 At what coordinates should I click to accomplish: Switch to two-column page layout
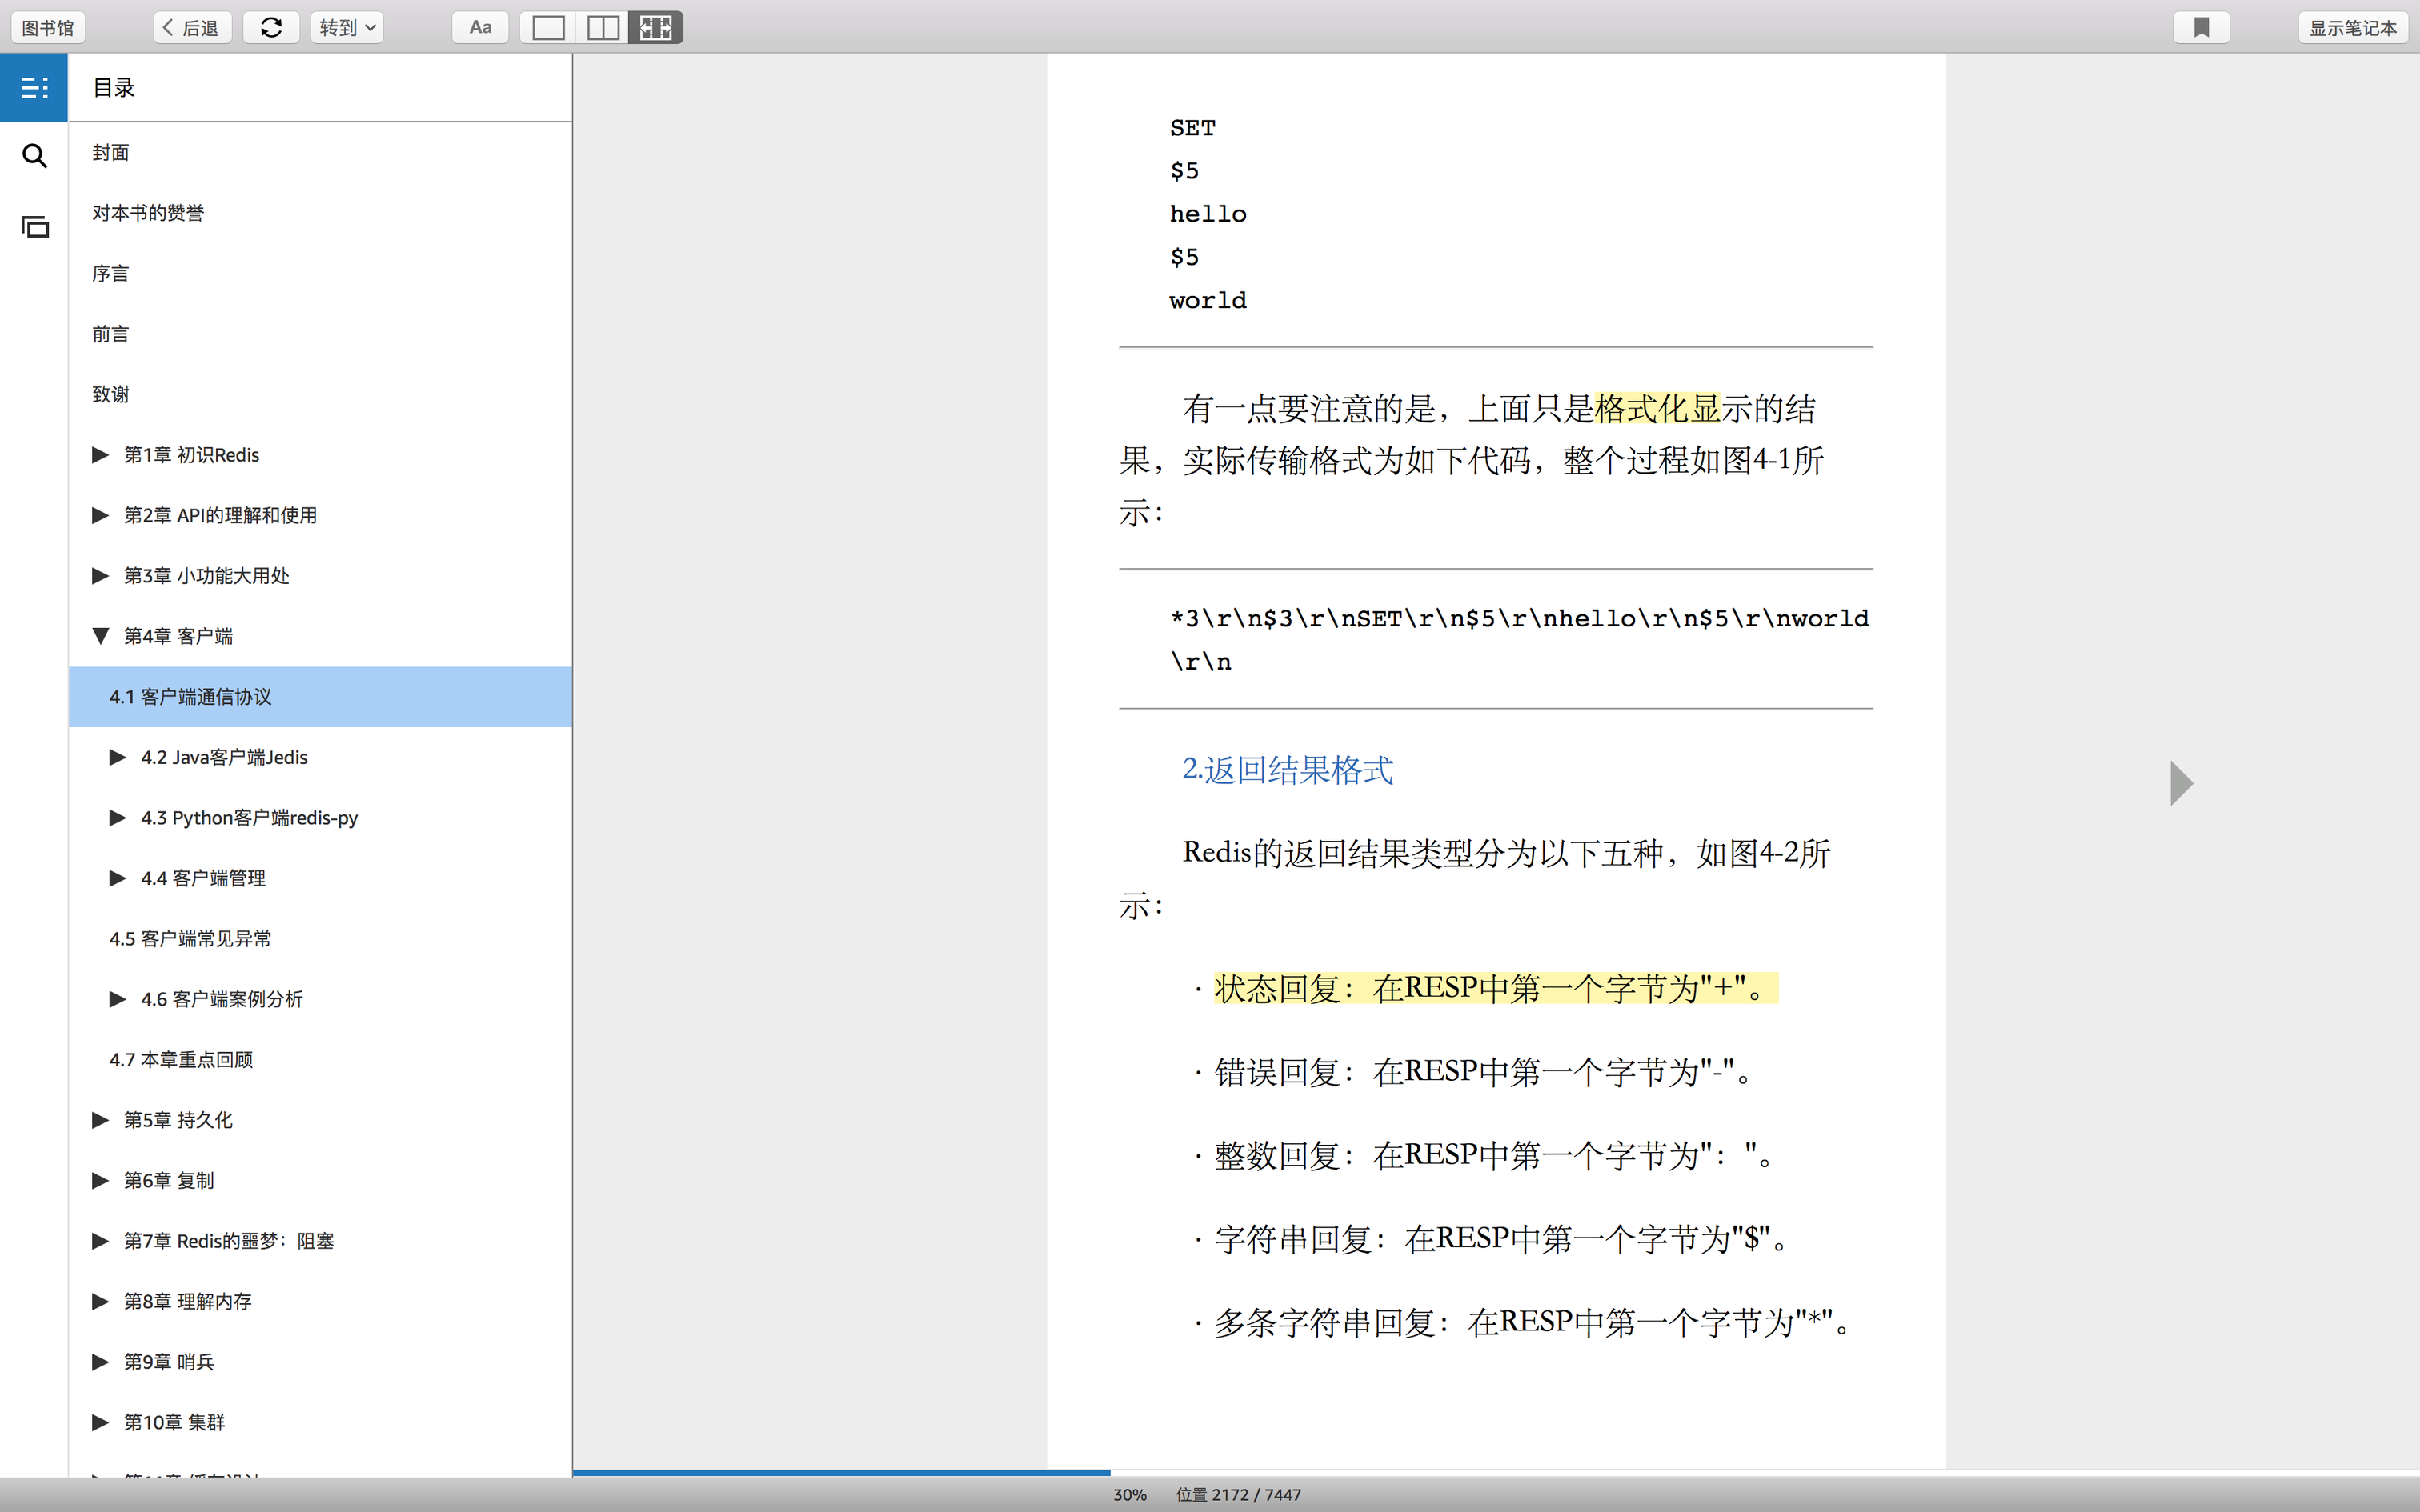point(602,28)
